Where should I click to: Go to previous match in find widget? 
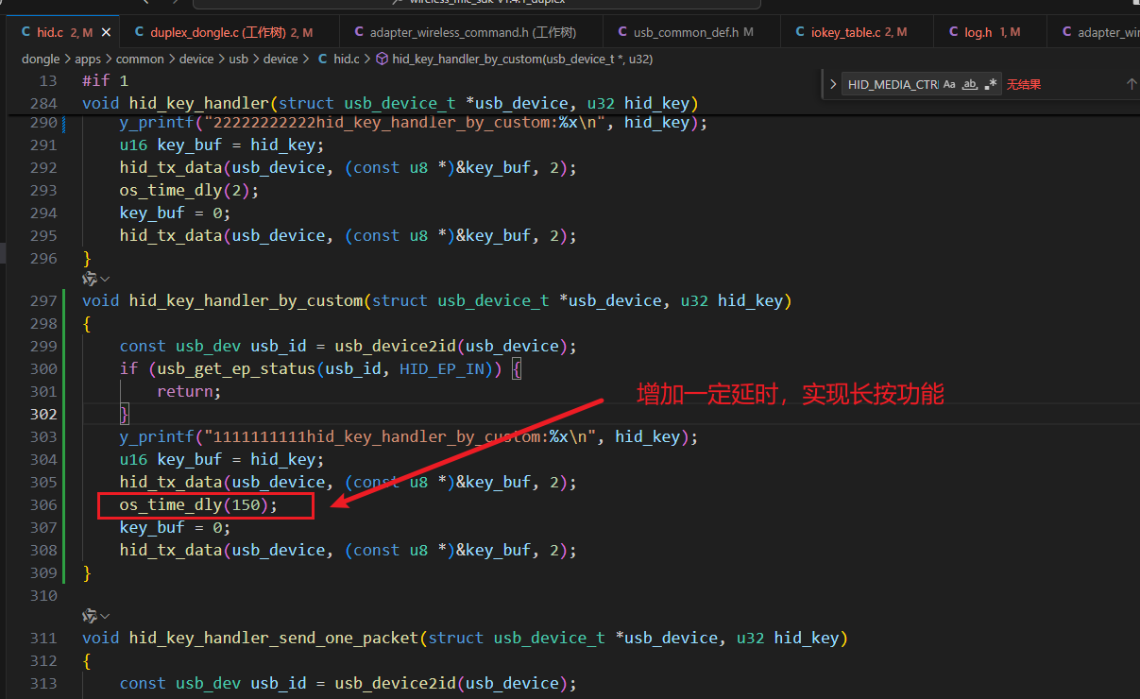[x=1131, y=84]
